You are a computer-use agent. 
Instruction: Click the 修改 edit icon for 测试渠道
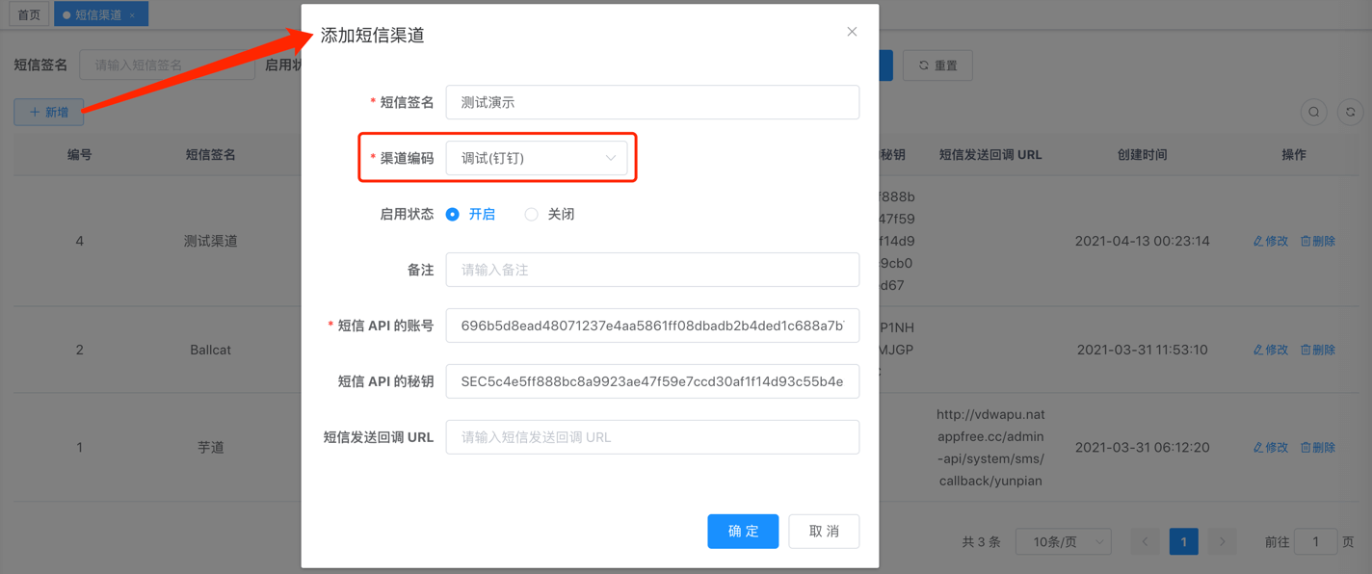click(x=1257, y=241)
